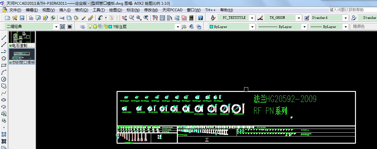Viewport: 377px width, 149px height.
Task: Select the Spline tool
Action: pyautogui.click(x=4, y=93)
